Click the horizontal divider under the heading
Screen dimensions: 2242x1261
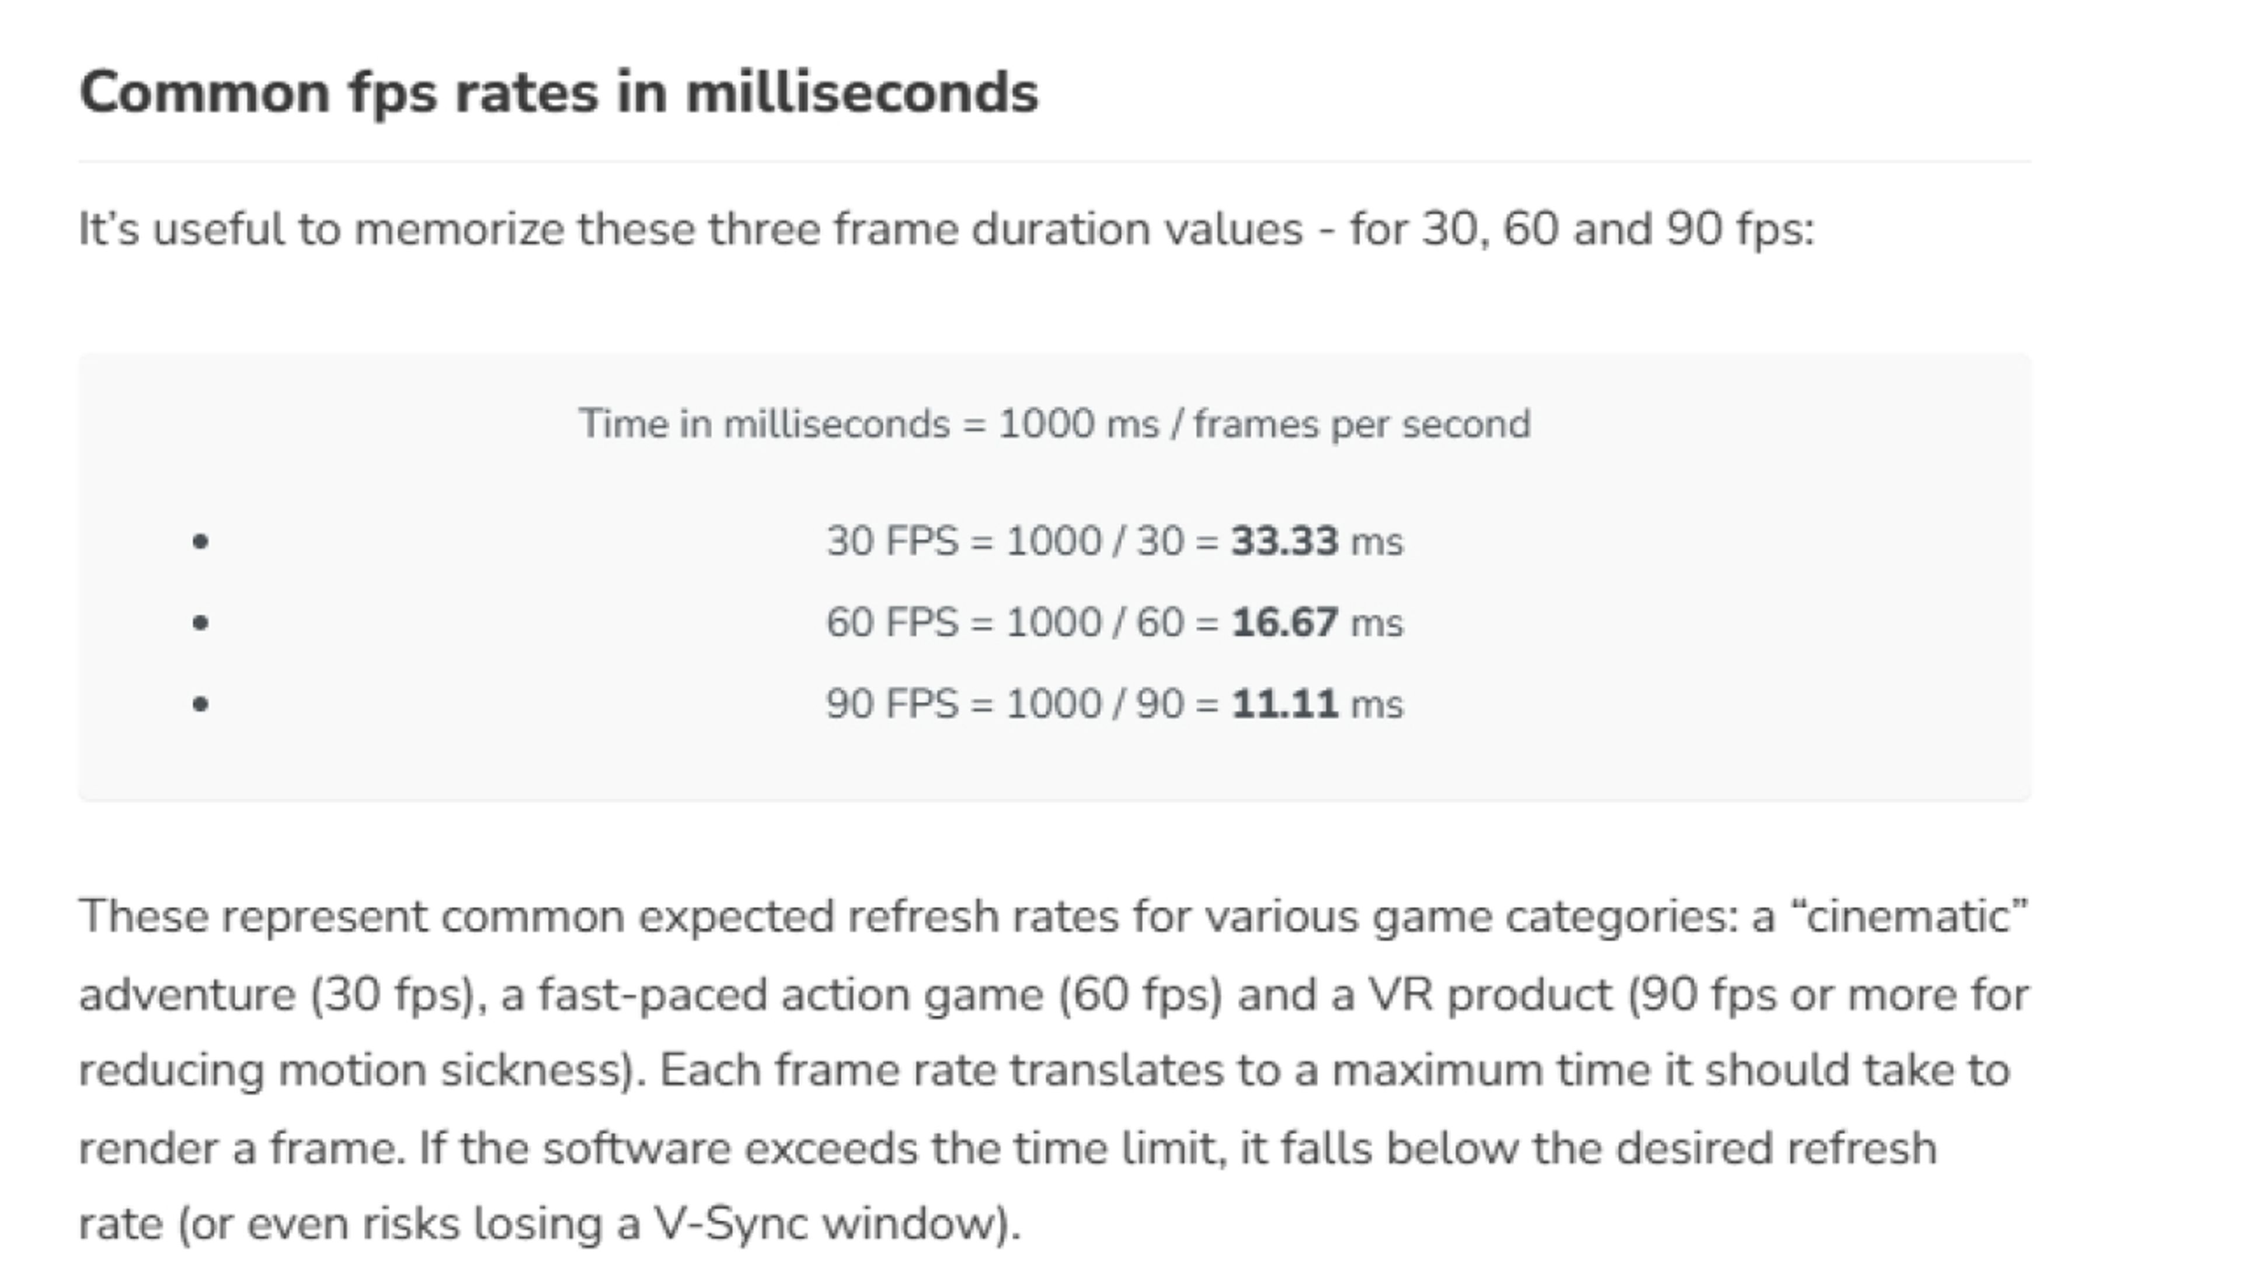(x=1054, y=162)
